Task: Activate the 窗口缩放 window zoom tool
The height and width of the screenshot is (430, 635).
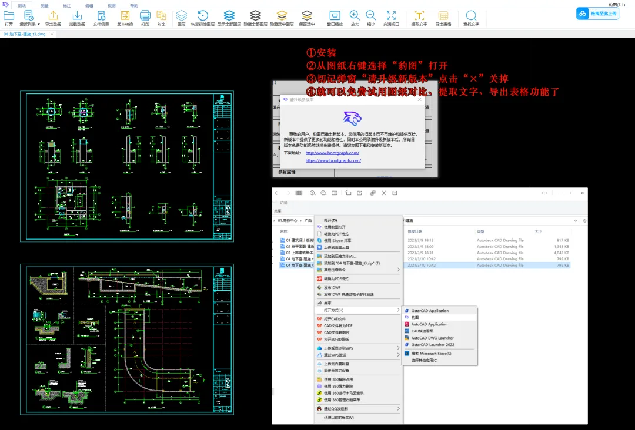Action: point(335,16)
